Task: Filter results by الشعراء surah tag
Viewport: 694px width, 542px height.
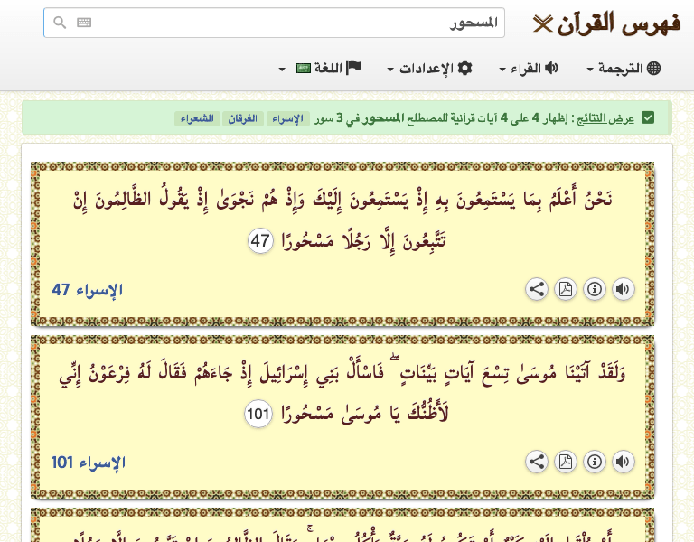Action: coord(196,118)
